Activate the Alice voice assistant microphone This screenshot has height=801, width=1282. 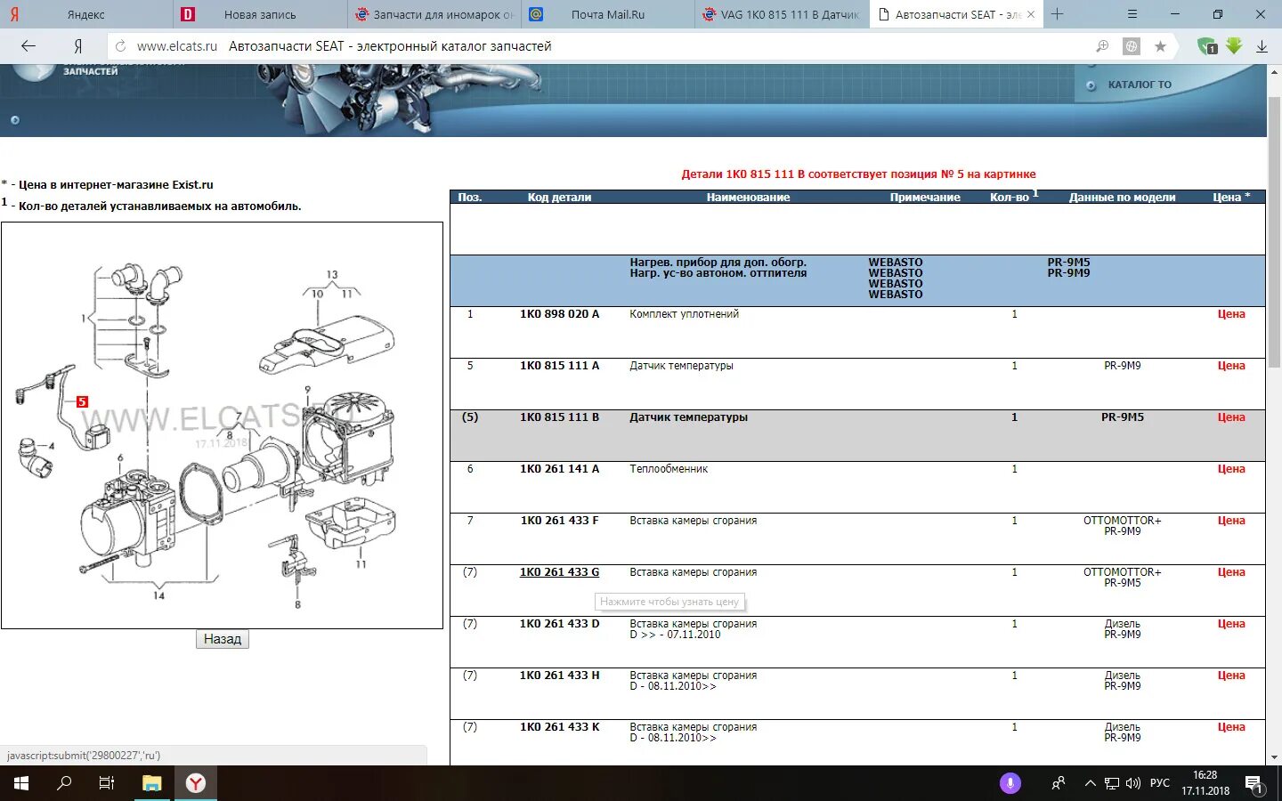1010,783
